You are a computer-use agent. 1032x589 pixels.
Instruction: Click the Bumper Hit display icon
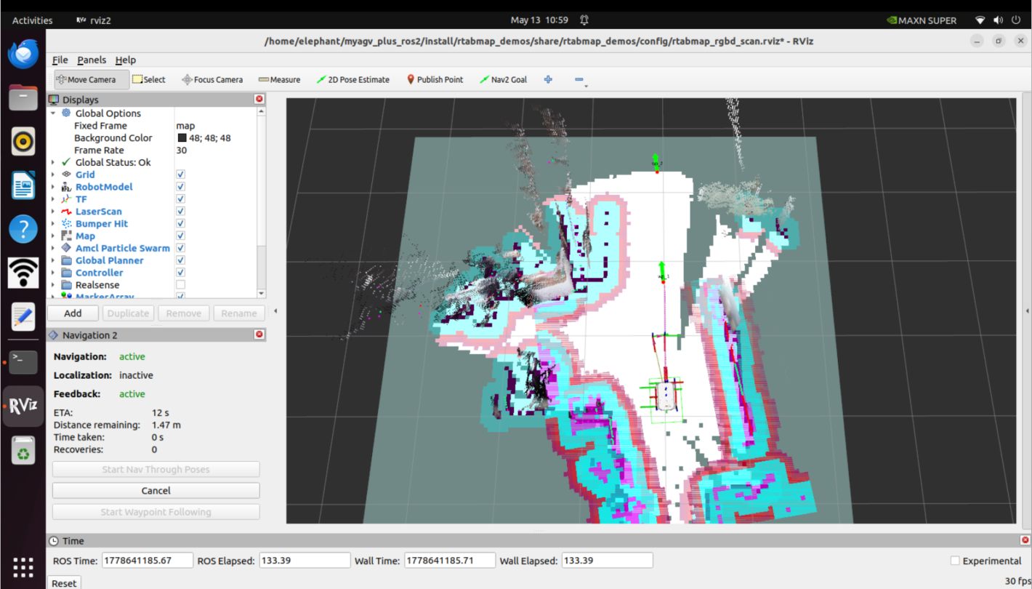click(67, 224)
